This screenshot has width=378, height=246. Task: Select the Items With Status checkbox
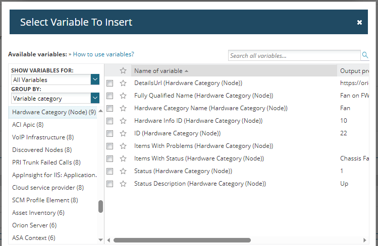[110, 158]
